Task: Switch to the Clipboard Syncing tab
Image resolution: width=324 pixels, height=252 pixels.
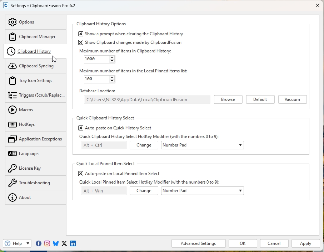Action: pyautogui.click(x=36, y=66)
